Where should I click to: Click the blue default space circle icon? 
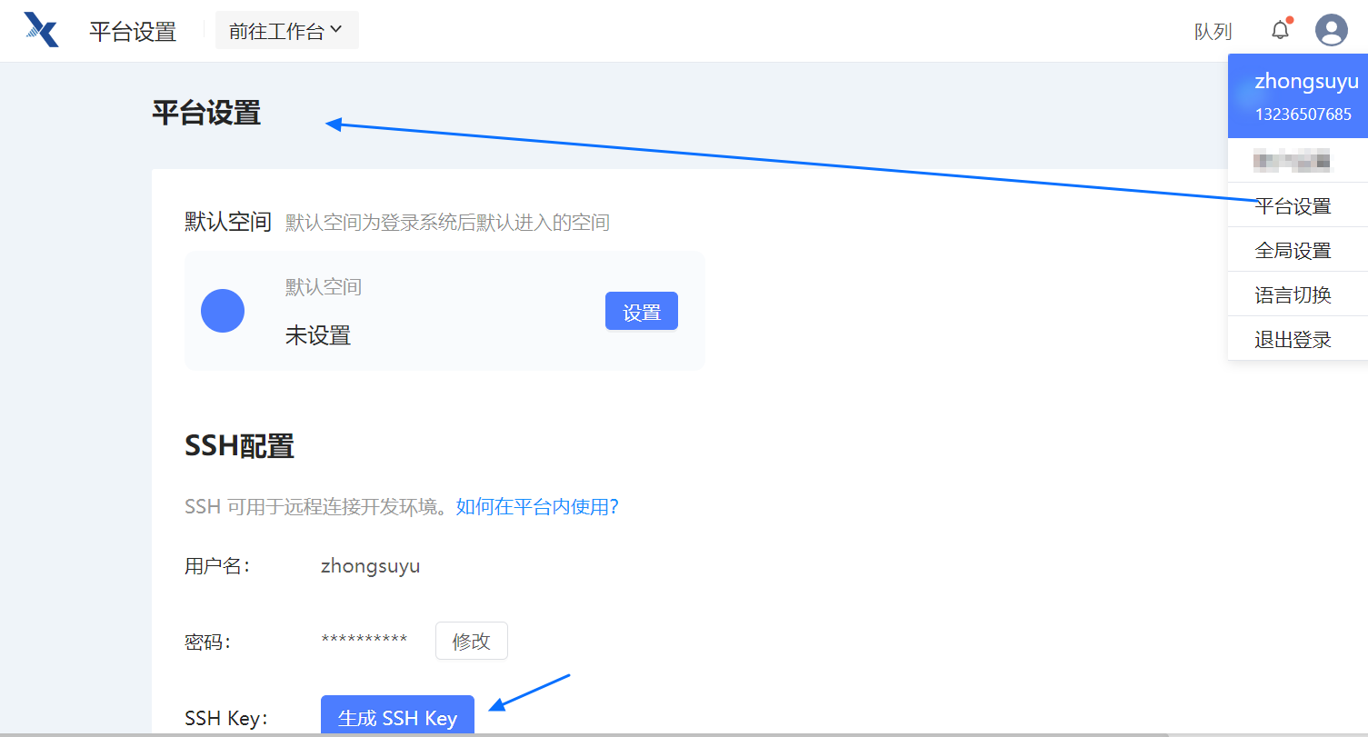pyautogui.click(x=223, y=311)
